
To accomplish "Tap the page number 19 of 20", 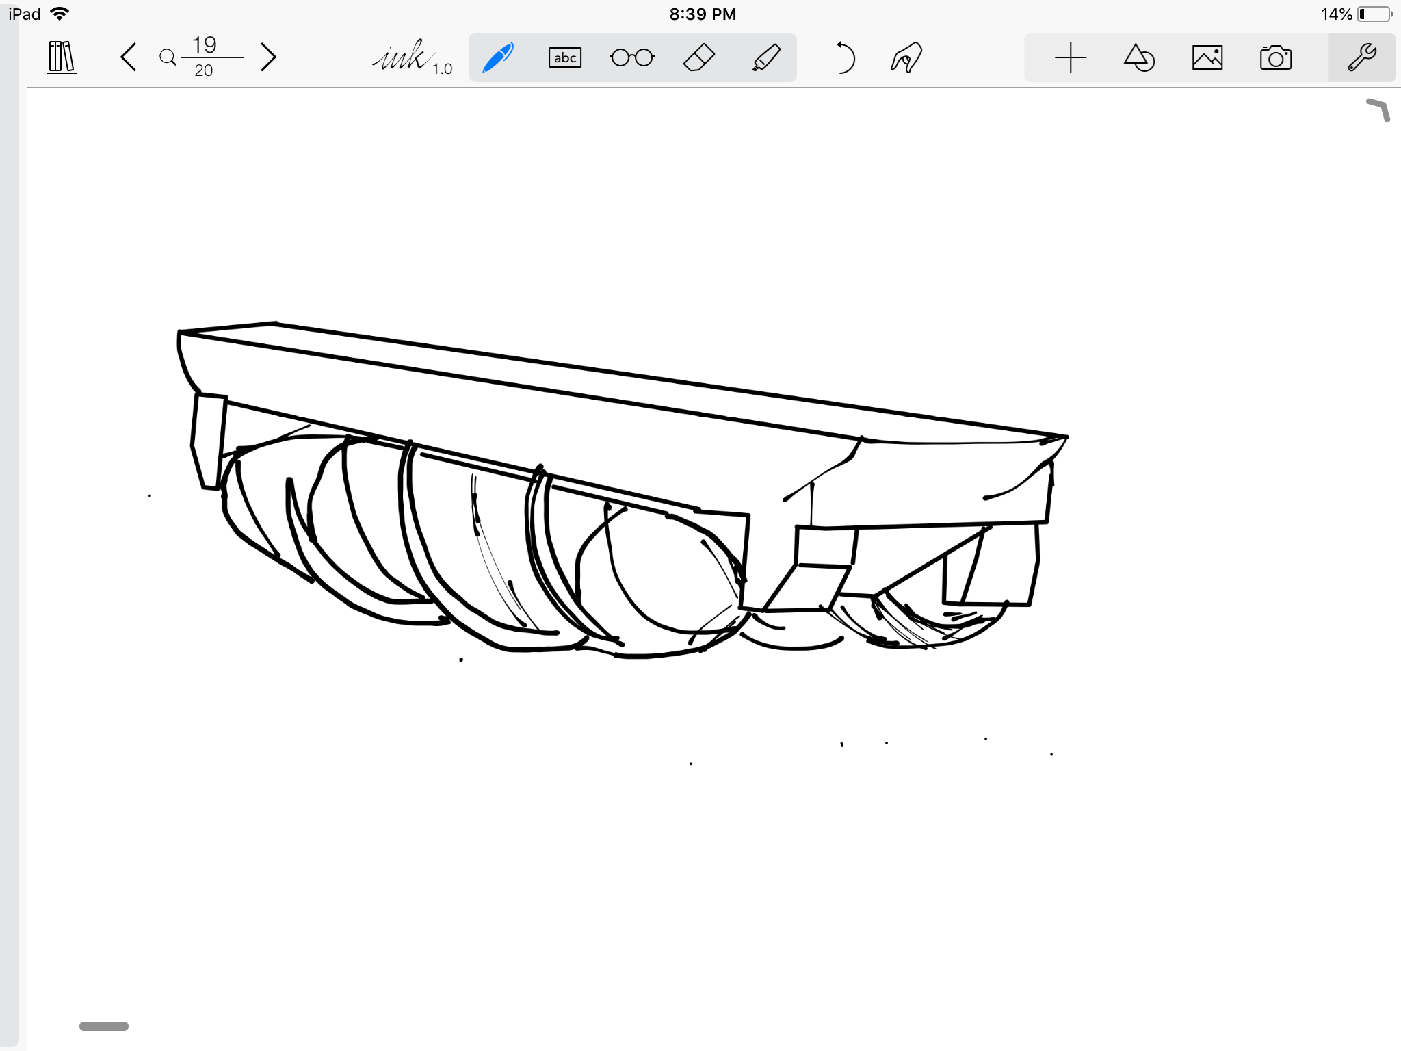I will (x=204, y=57).
